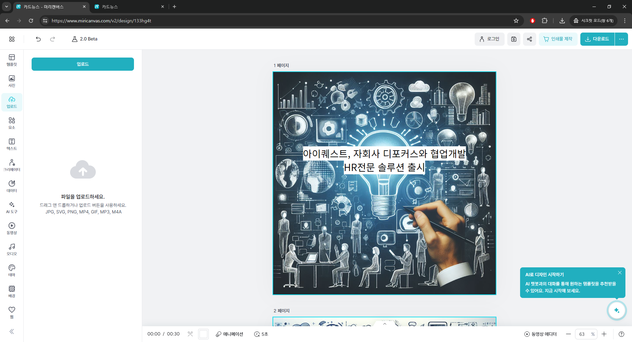Click the scissors trim icon in bottom bar

(x=190, y=334)
